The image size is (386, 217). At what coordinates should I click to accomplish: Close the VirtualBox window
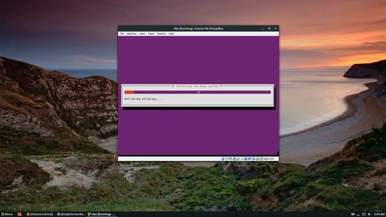[x=276, y=28]
